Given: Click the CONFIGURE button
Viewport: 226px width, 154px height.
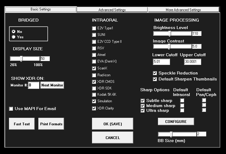Looking at the screenshot, I should (x=176, y=121).
